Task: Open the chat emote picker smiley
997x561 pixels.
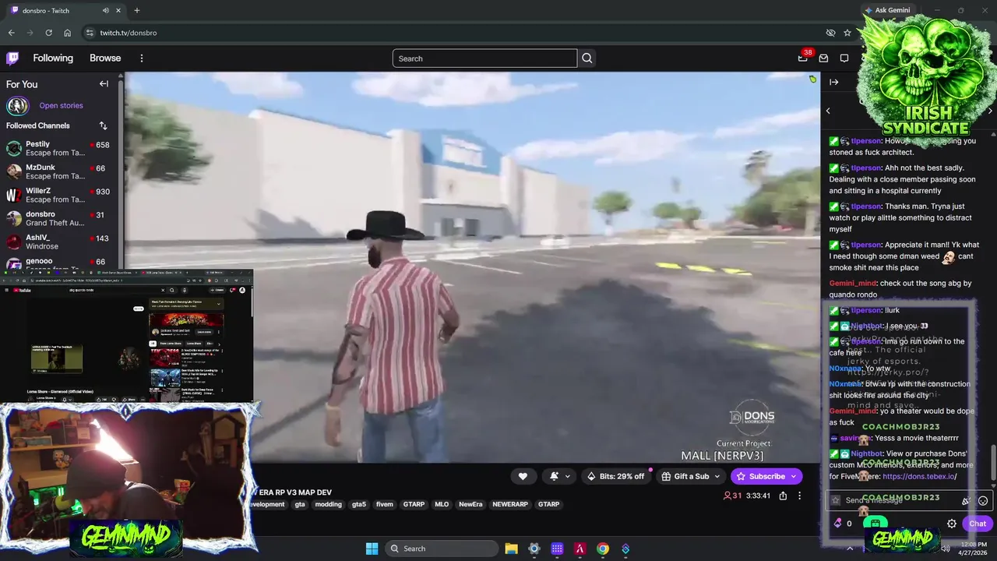Action: (983, 501)
